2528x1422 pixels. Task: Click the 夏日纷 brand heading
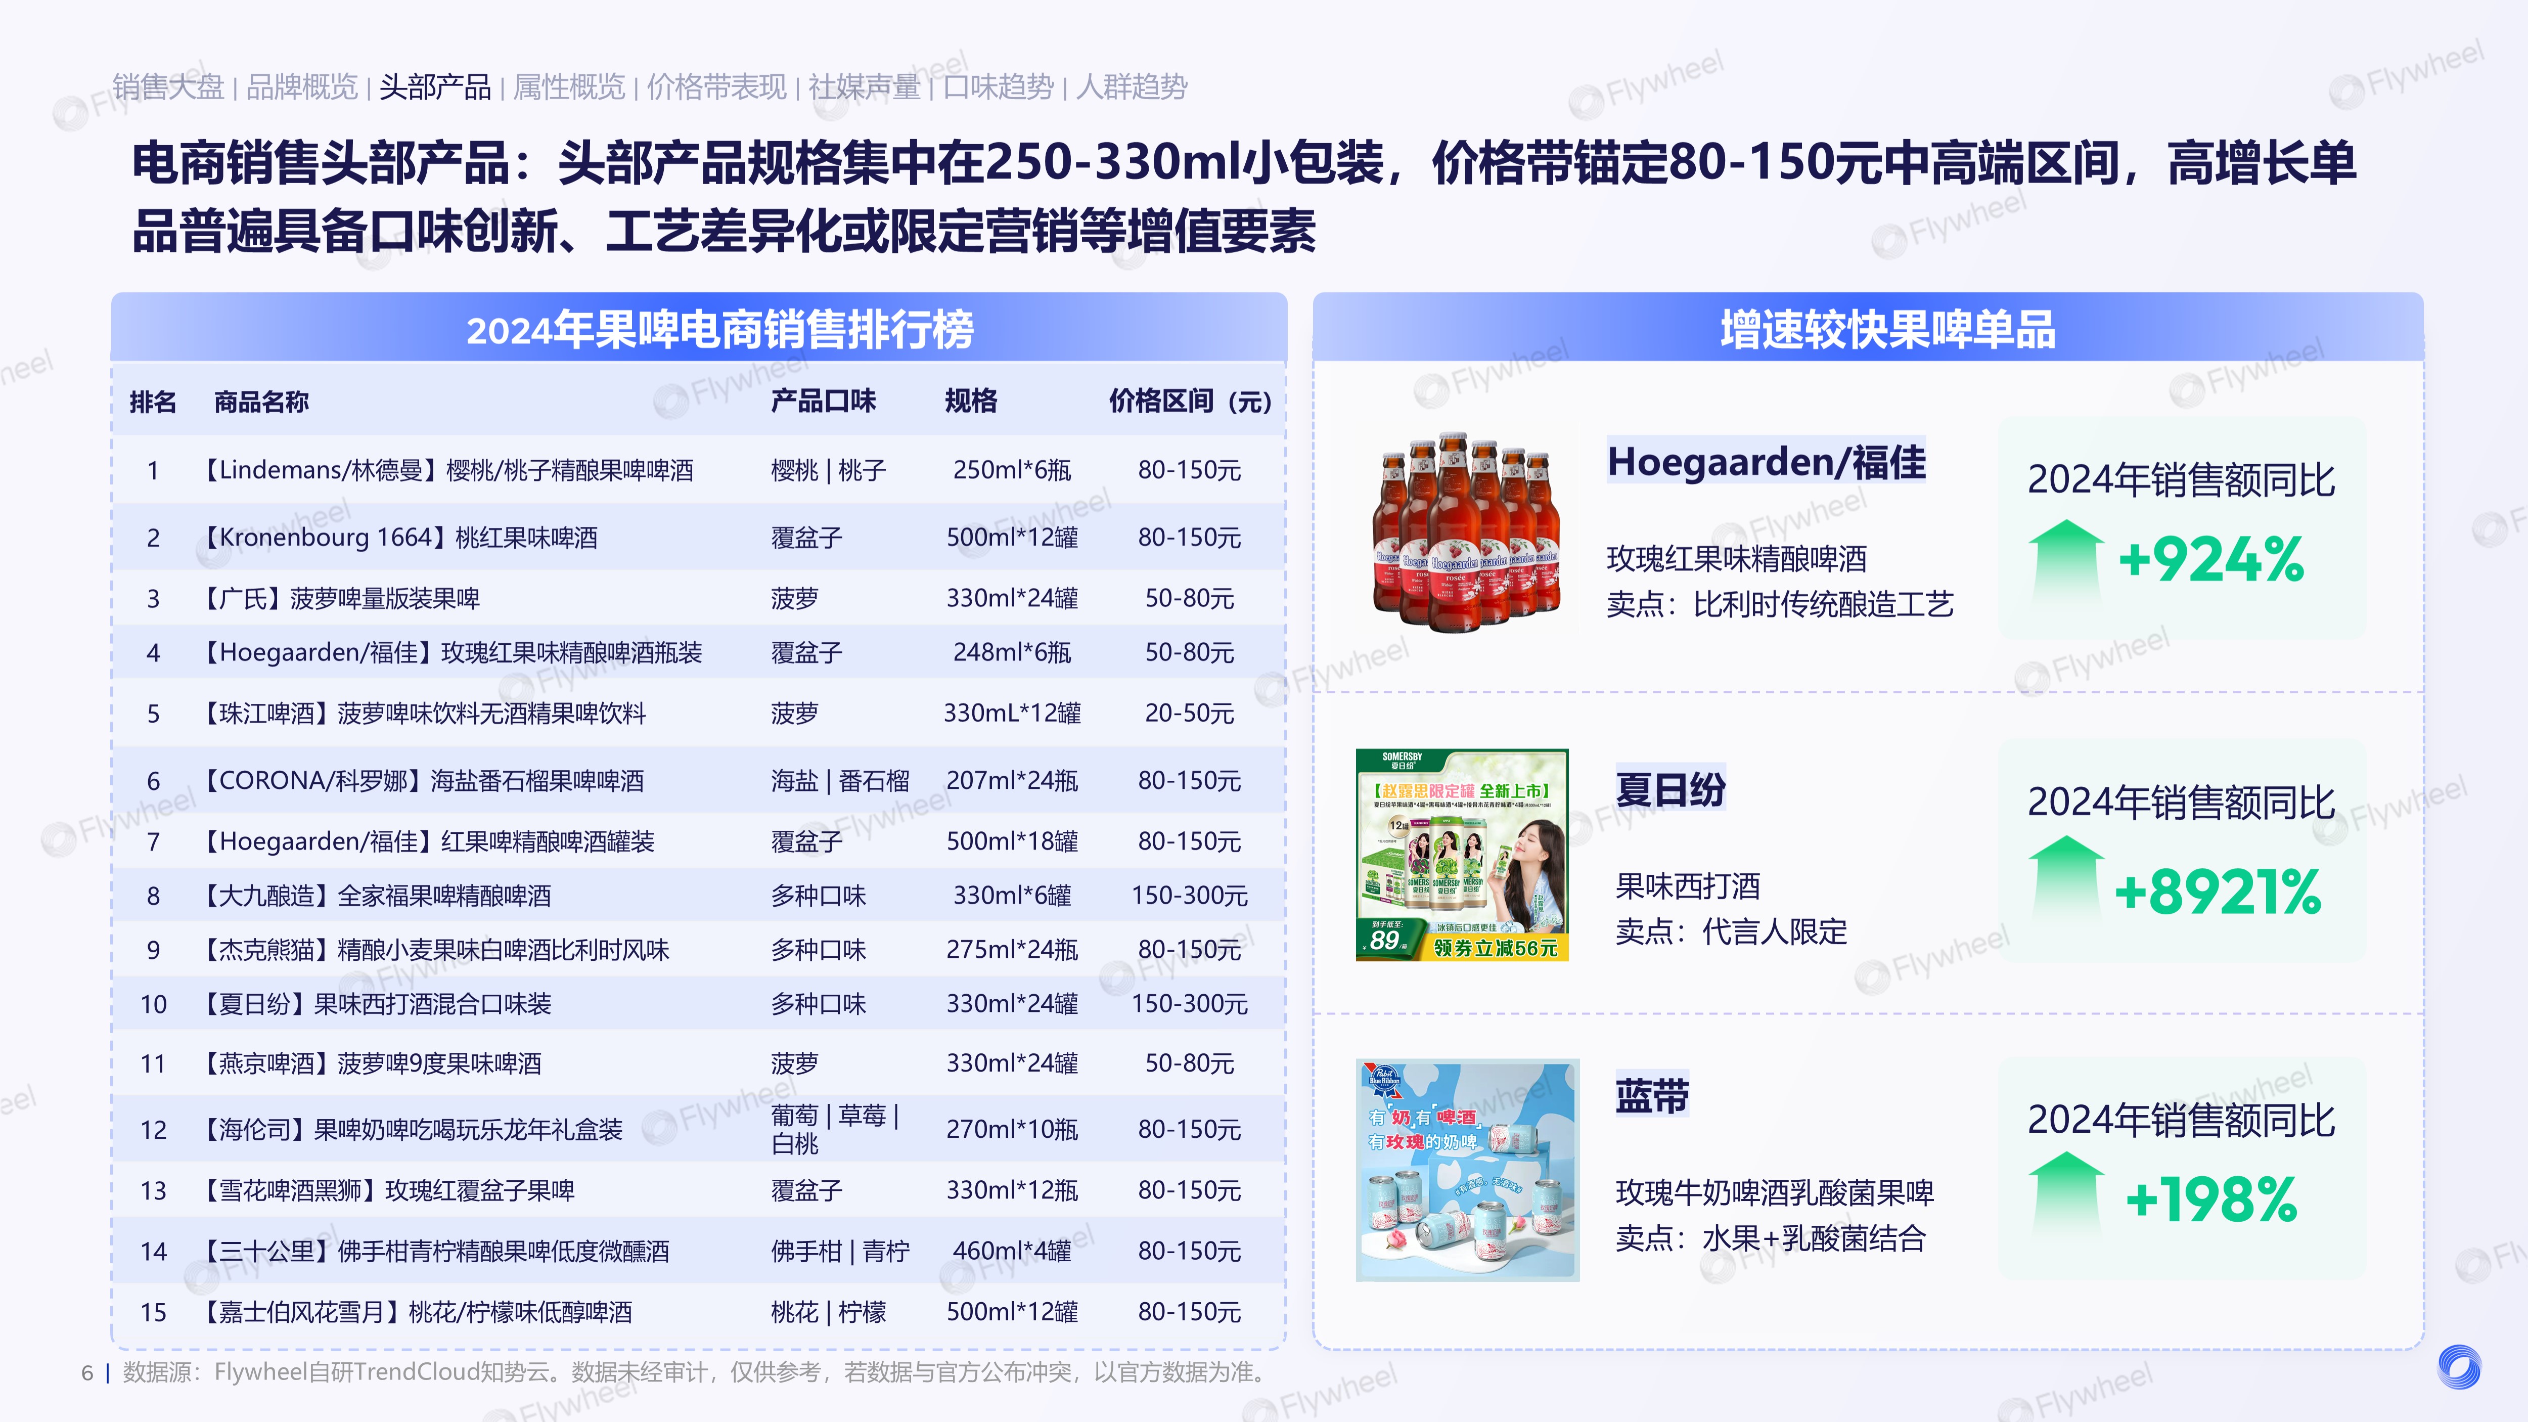pyautogui.click(x=1671, y=789)
